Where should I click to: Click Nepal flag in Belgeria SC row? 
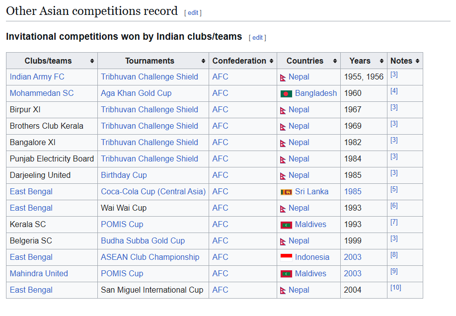pos(283,241)
